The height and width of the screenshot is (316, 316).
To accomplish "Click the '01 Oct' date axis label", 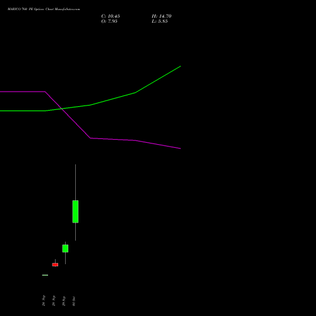I will pos(74,301).
